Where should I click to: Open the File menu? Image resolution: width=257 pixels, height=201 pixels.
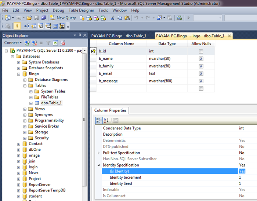(x=5, y=10)
